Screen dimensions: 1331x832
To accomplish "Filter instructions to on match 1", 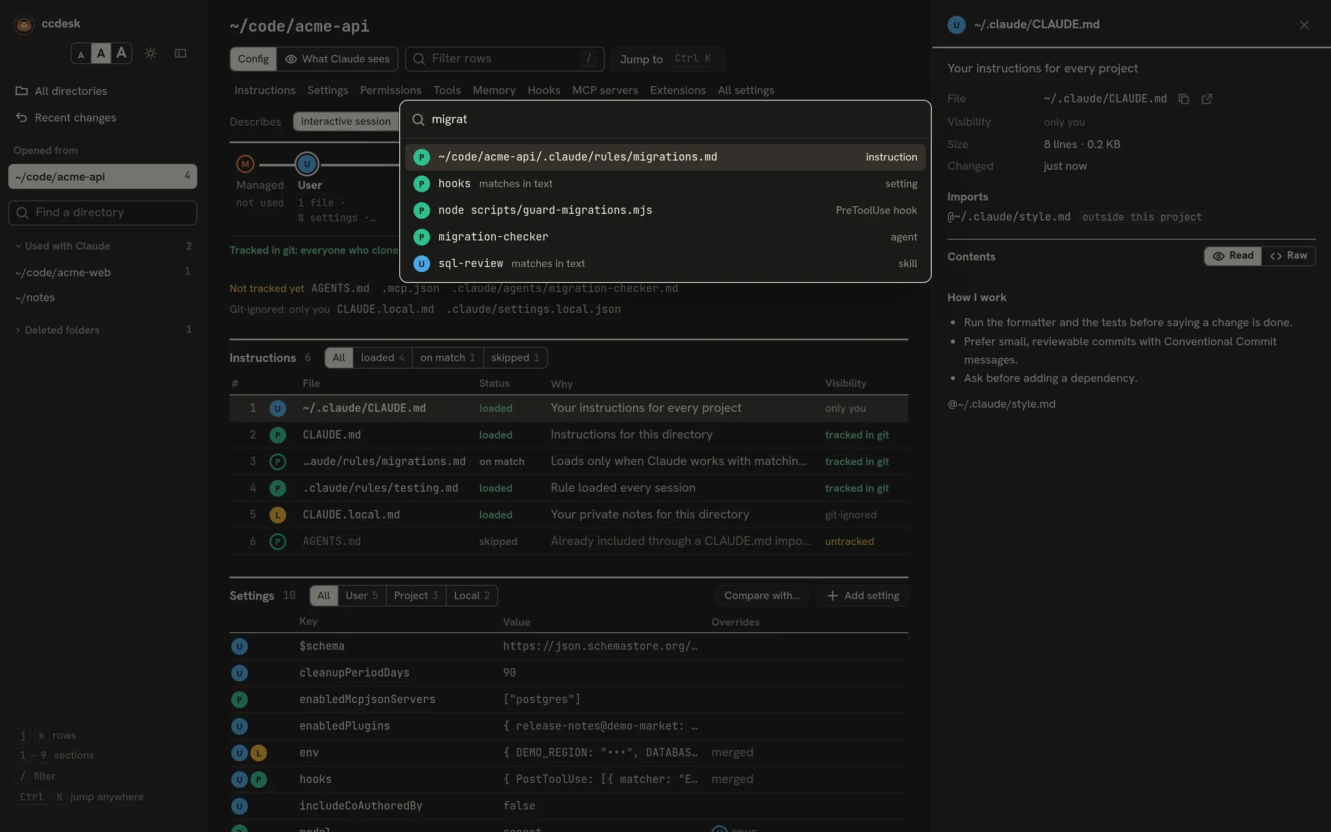I will click(448, 358).
